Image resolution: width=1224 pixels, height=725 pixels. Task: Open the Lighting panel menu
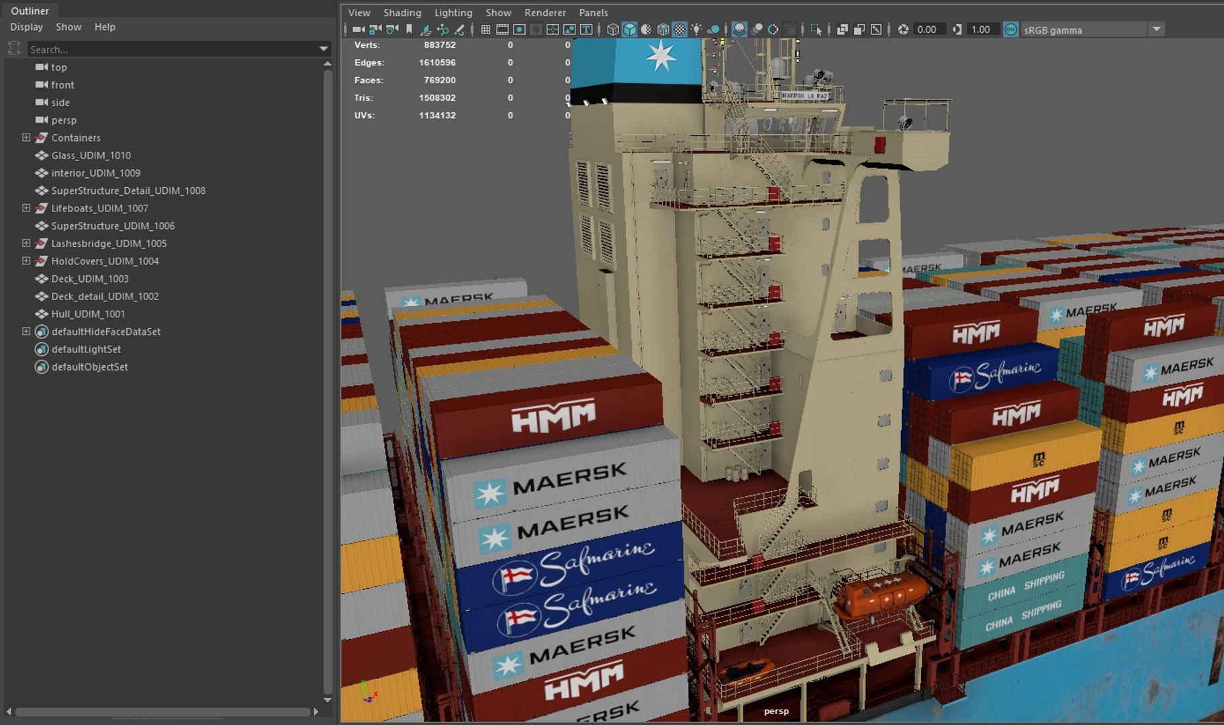(x=453, y=13)
